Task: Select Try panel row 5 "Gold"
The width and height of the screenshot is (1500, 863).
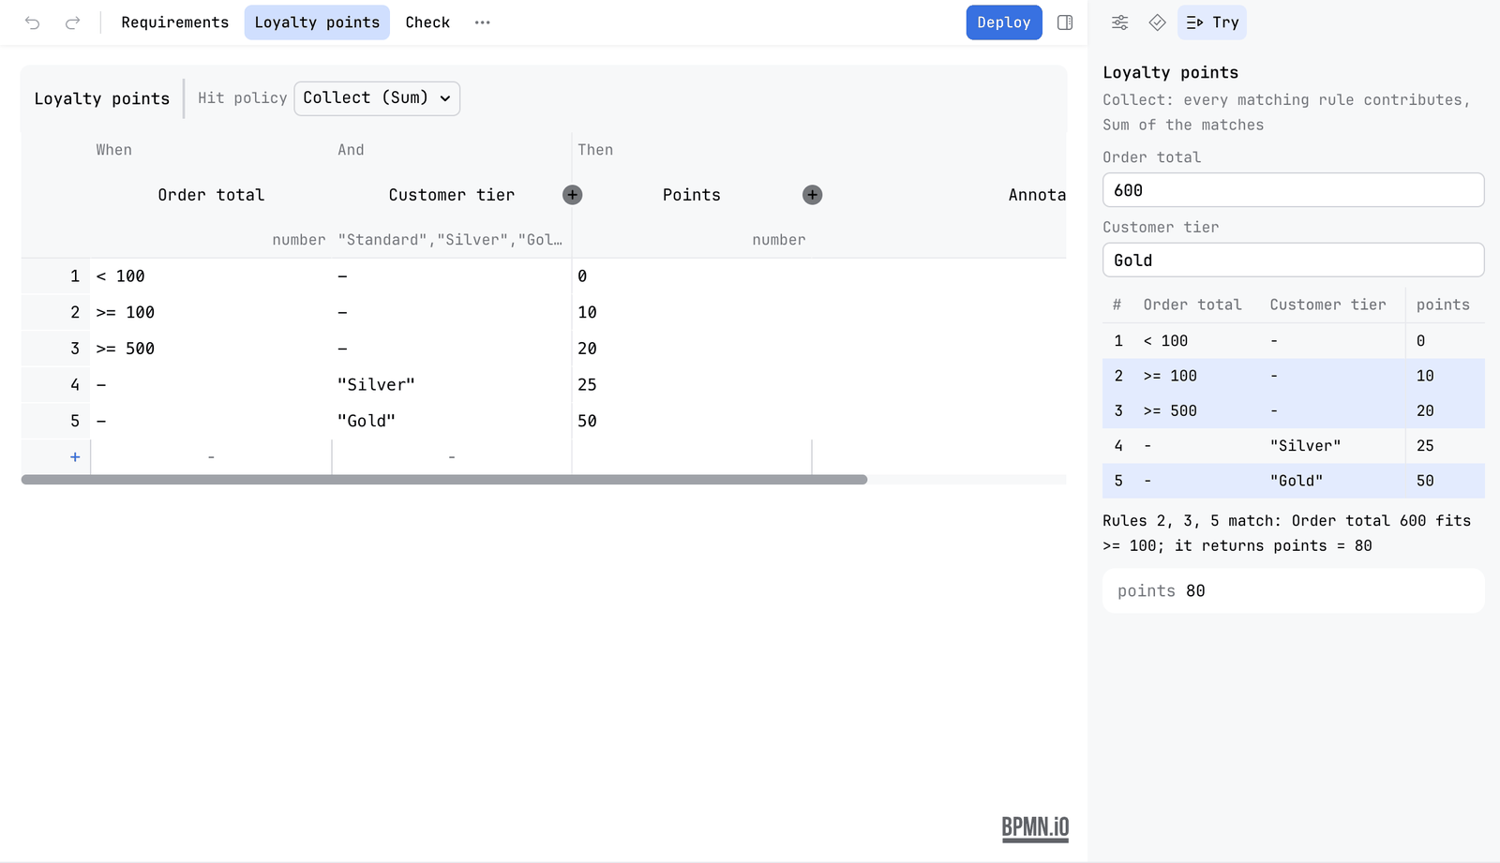Action: tap(1294, 481)
